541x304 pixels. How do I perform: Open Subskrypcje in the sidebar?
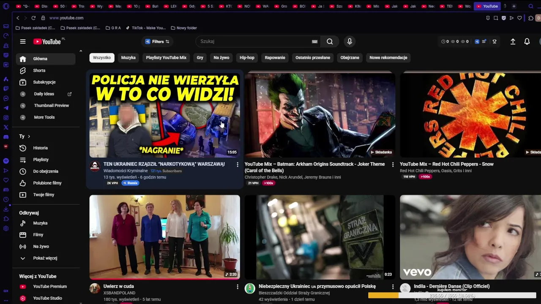[x=46, y=82]
